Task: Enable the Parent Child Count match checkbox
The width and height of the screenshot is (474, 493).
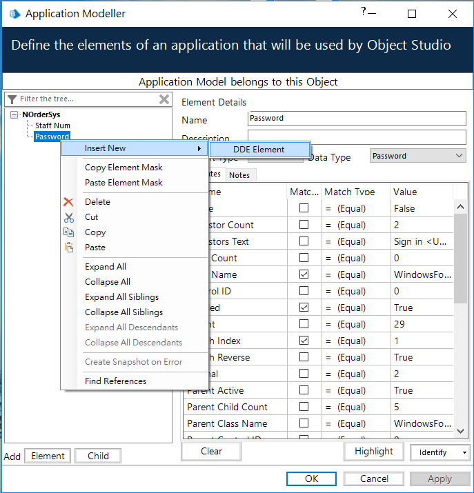Action: [304, 407]
